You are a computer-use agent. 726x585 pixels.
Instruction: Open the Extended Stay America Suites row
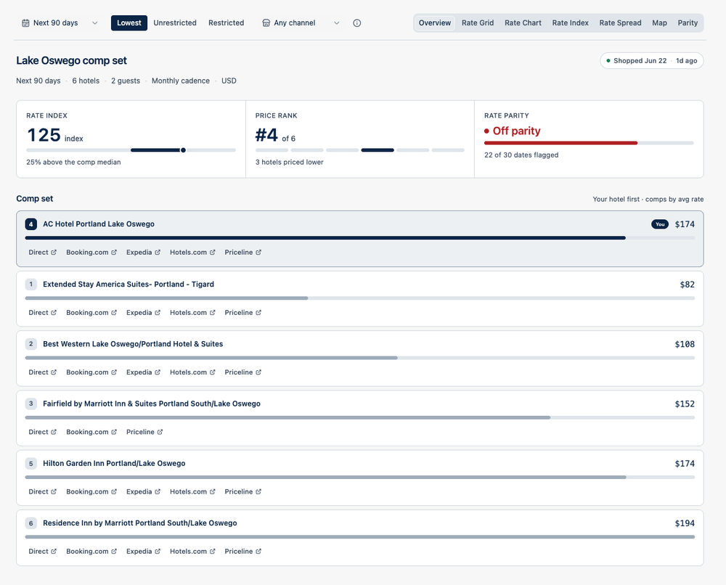pos(360,299)
